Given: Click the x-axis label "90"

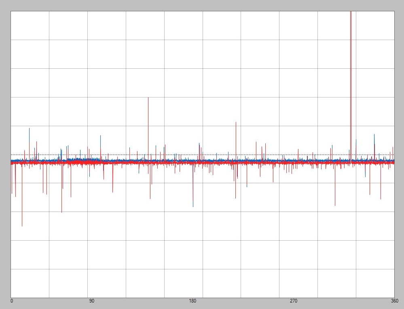Looking at the screenshot, I should click(x=92, y=301).
